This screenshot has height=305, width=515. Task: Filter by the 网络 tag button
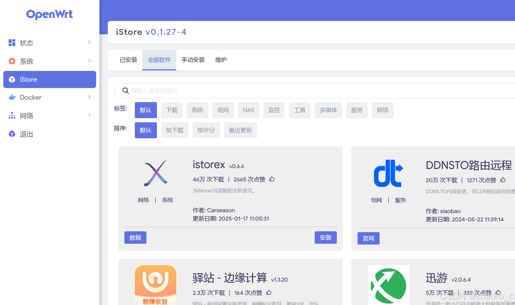[x=383, y=110]
